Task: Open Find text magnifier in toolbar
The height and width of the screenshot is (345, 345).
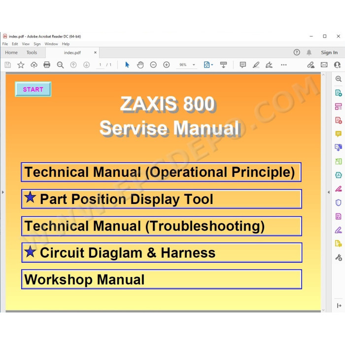Action: pyautogui.click(x=60, y=65)
